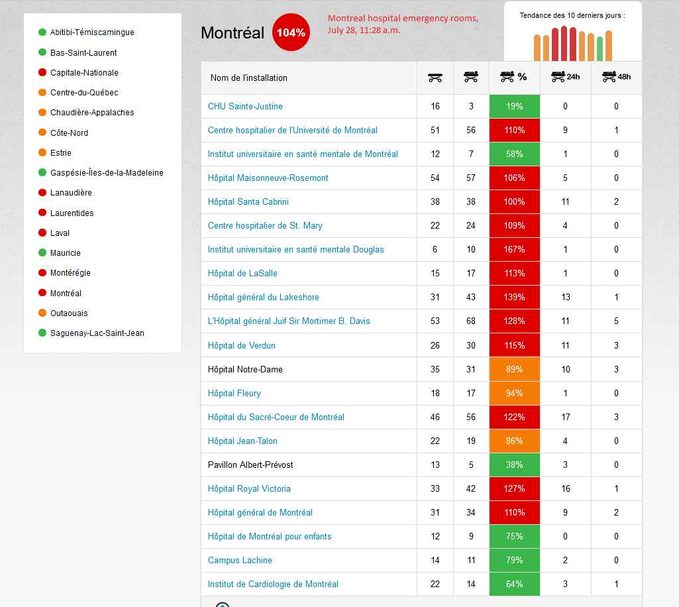Open the Hôpital Jean-Talon link
The width and height of the screenshot is (679, 607).
point(242,441)
